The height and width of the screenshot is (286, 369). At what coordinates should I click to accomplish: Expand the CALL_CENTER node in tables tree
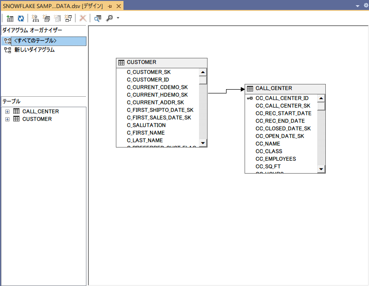click(7, 111)
